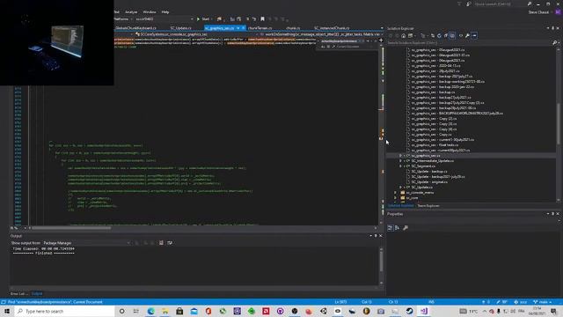Expand the sc_graphics_sec.cs tree node
Screen dimensions: 563x317
pyautogui.click(x=400, y=156)
